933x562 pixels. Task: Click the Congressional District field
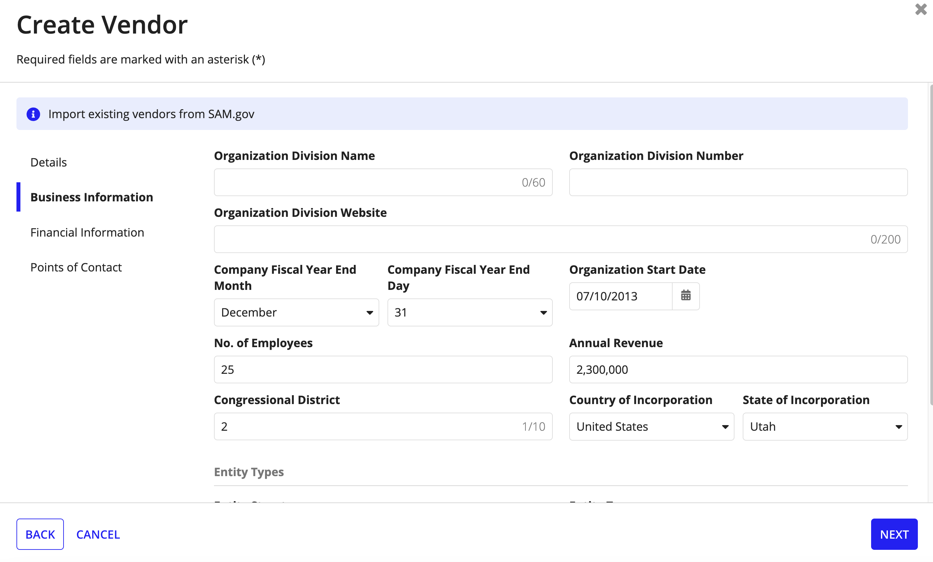[383, 426]
